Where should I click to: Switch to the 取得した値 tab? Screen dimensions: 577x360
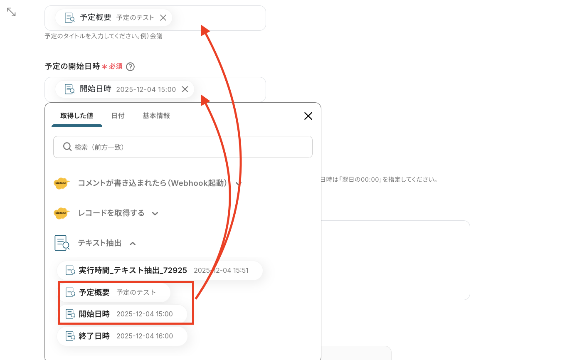coord(76,116)
